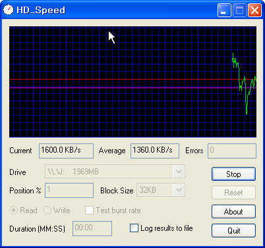Screen dimensions: 265x248
Task: Enable Log results to file checkbox
Action: tap(134, 228)
